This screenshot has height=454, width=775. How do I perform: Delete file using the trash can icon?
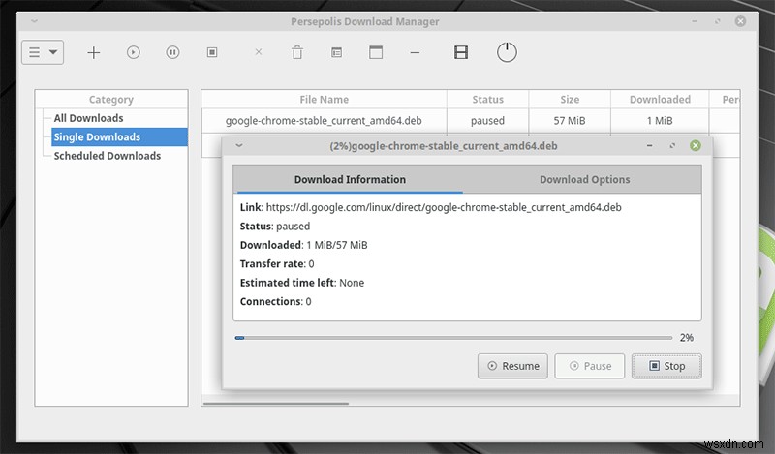[297, 52]
